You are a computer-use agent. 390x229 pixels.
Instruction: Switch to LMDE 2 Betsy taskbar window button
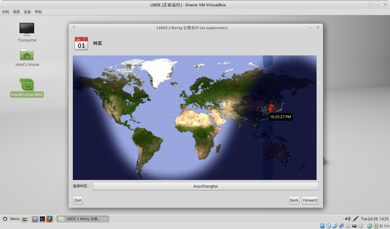[83, 219]
